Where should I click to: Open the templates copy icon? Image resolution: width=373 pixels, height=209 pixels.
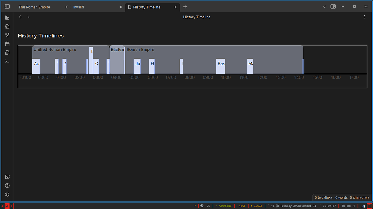pos(7,53)
